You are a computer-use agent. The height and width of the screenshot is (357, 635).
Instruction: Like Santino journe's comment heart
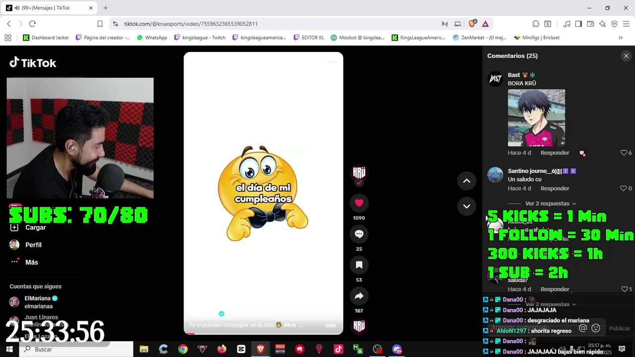click(624, 188)
